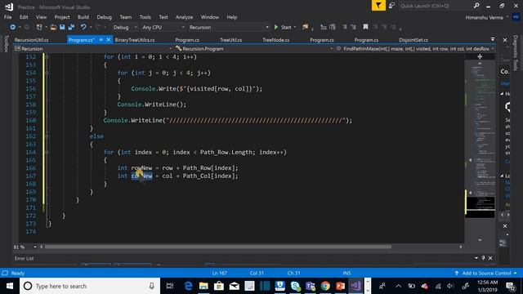Click the New Project icon in the toolbar

(39, 27)
